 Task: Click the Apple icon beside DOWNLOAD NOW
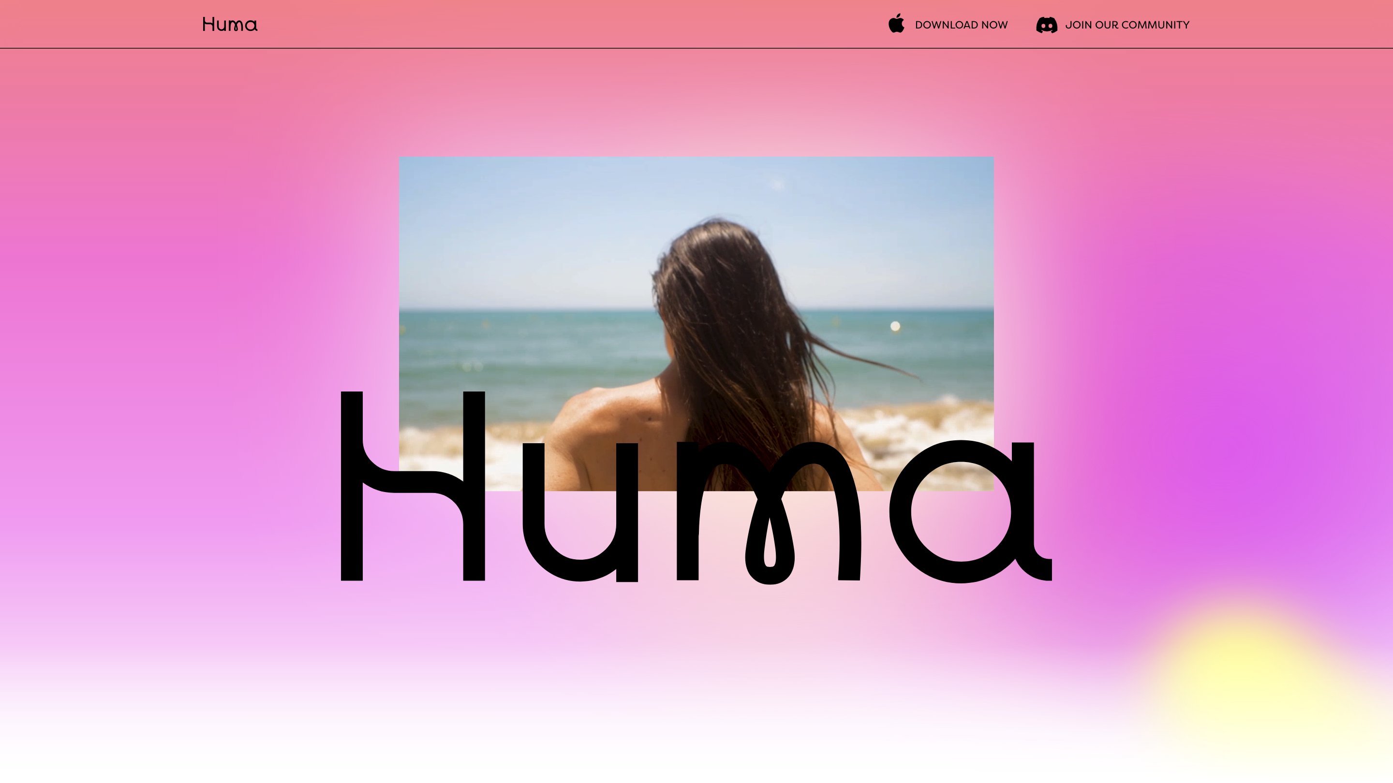[x=897, y=24]
